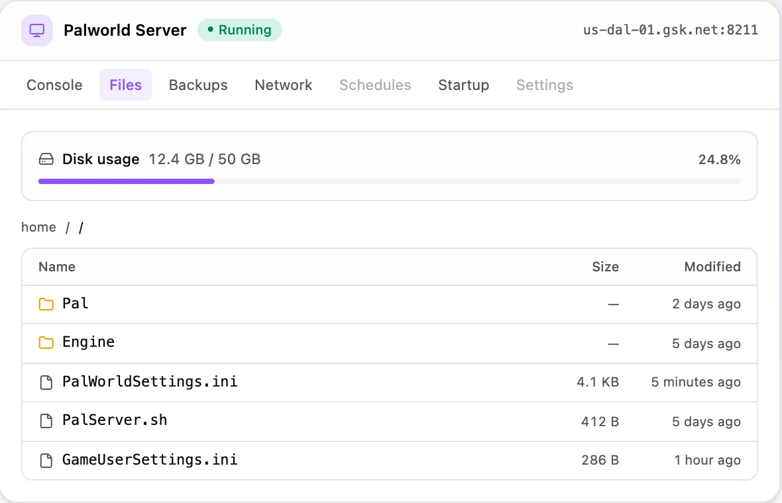The width and height of the screenshot is (782, 503).
Task: Click the disk usage progress bar
Action: point(390,181)
